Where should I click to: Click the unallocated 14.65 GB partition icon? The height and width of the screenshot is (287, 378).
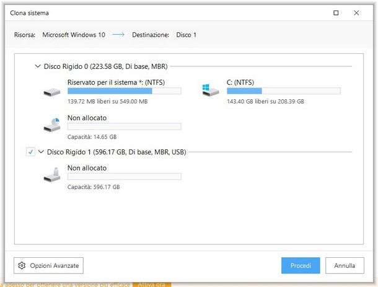tap(52, 125)
